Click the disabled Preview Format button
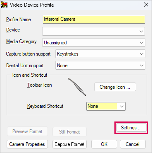152x153 pixels. [27, 131]
